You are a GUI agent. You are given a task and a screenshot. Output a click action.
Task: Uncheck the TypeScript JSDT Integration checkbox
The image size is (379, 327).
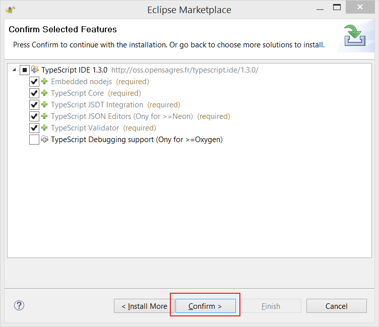click(34, 105)
